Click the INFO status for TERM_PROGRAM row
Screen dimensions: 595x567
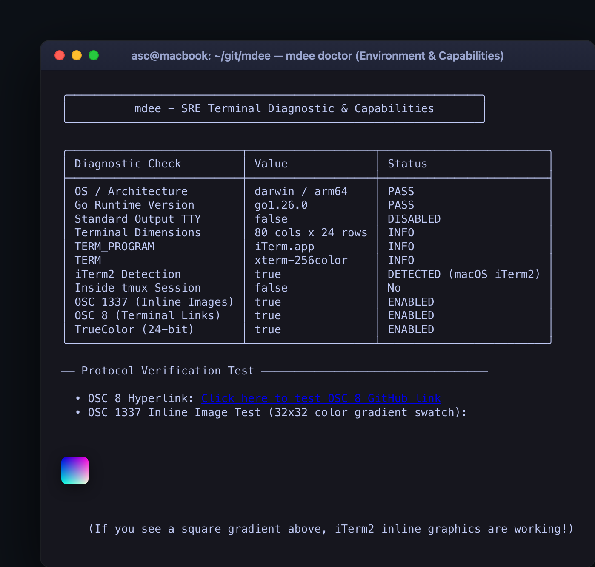[x=401, y=247]
